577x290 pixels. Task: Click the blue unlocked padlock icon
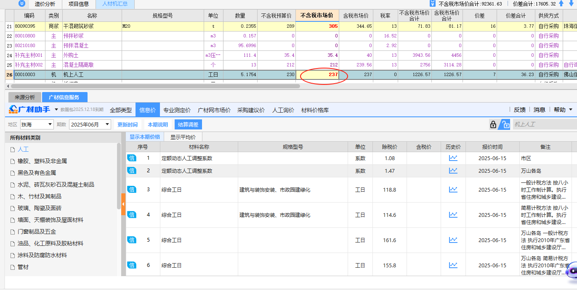click(x=504, y=124)
